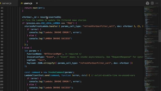Click the string "Lambda: INVOKE ERROR!" on line 92
161x91 pixels.
pyautogui.click(x=57, y=32)
